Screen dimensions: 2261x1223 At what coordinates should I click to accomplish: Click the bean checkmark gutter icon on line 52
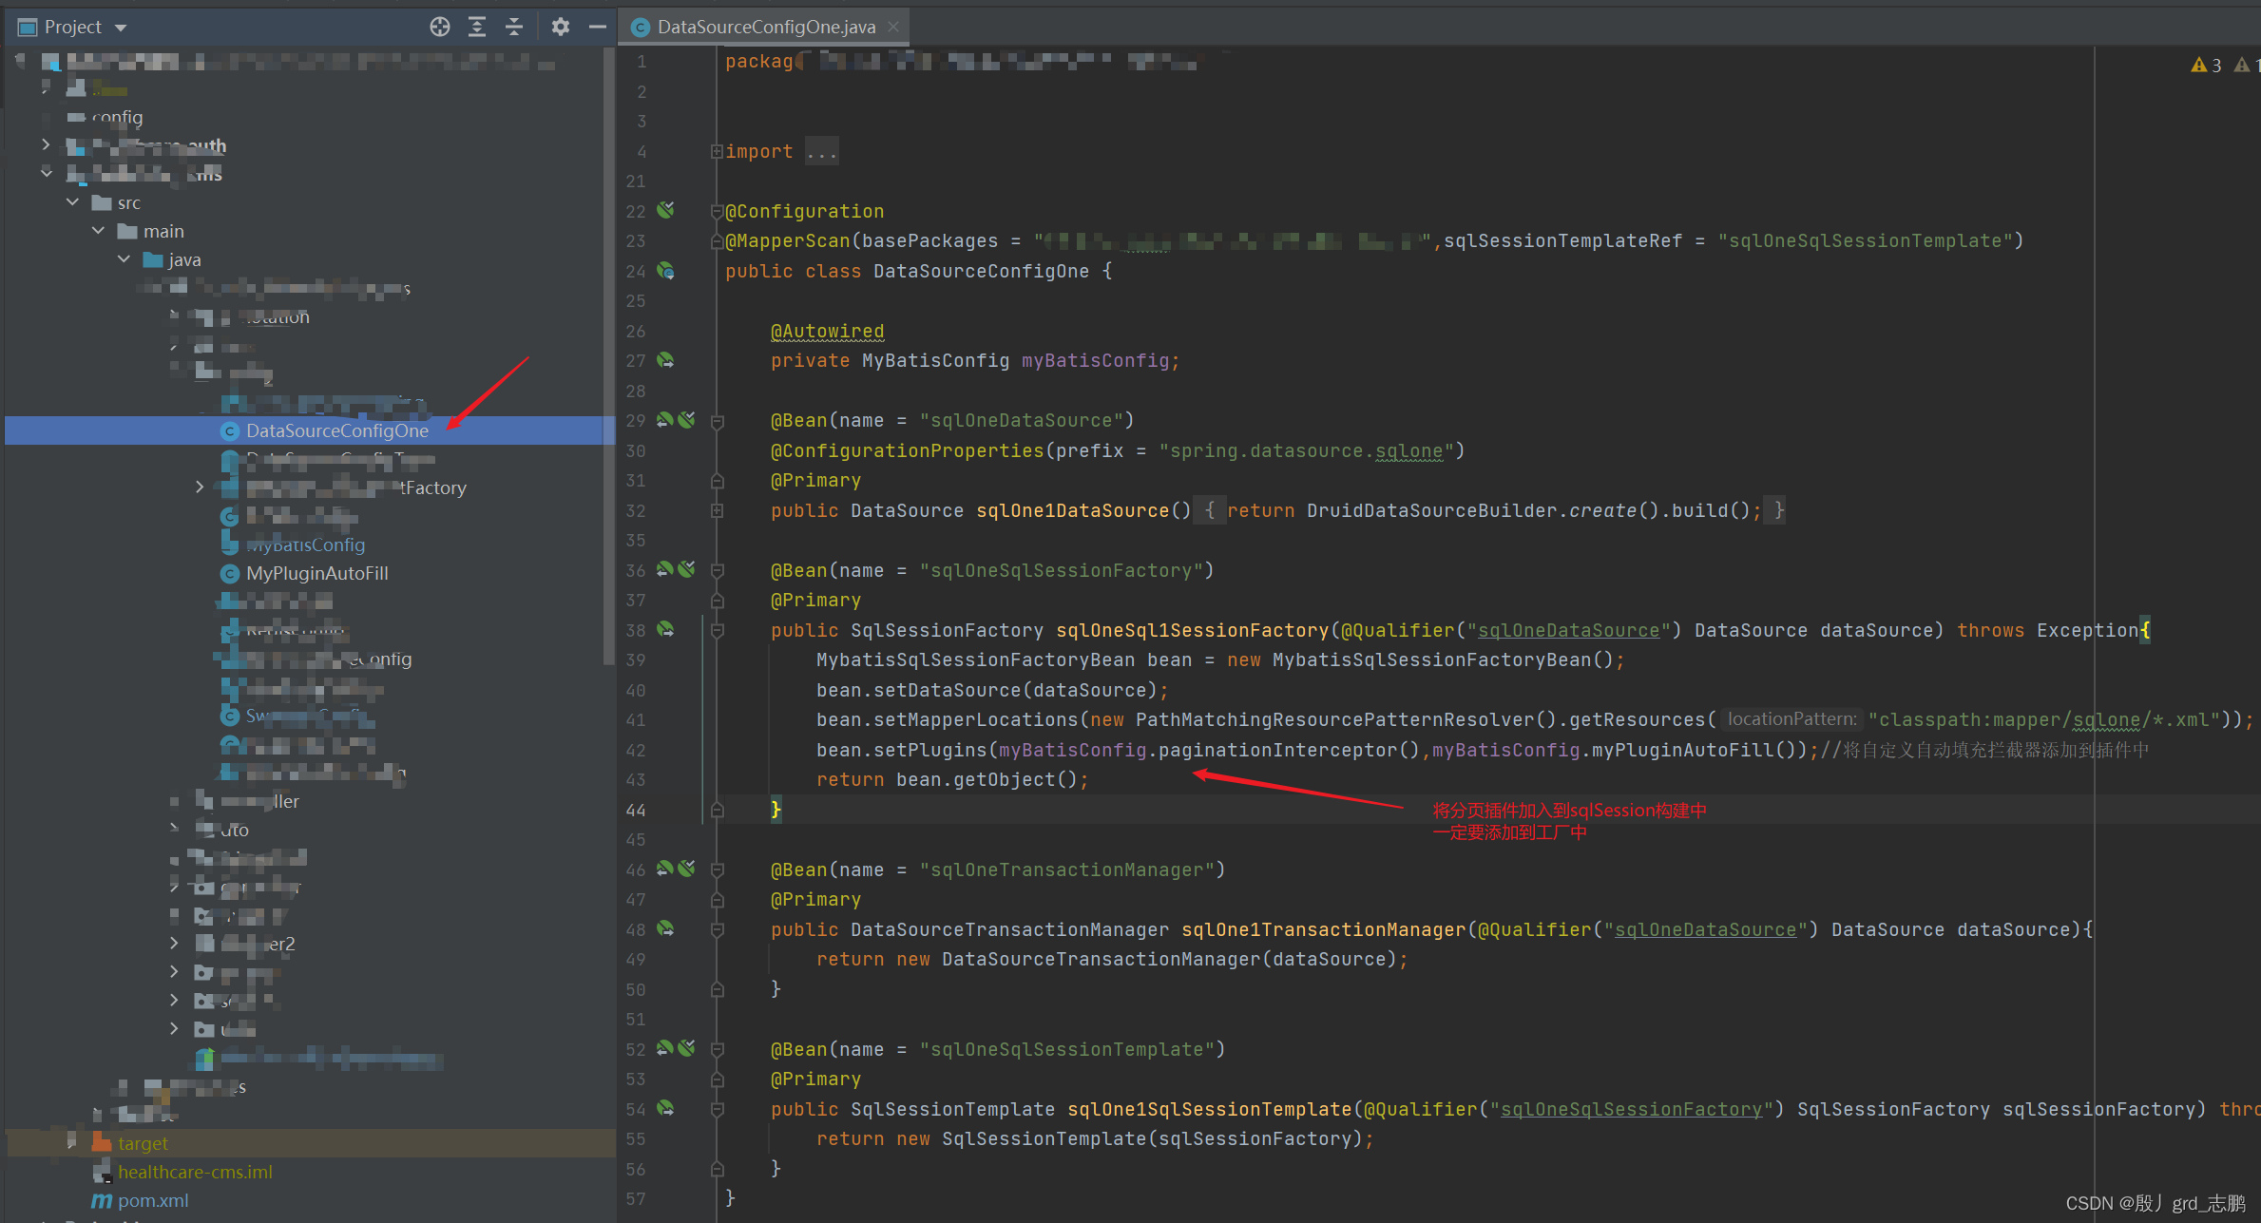coord(686,1048)
